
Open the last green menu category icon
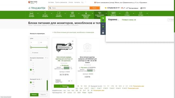click(141, 13)
